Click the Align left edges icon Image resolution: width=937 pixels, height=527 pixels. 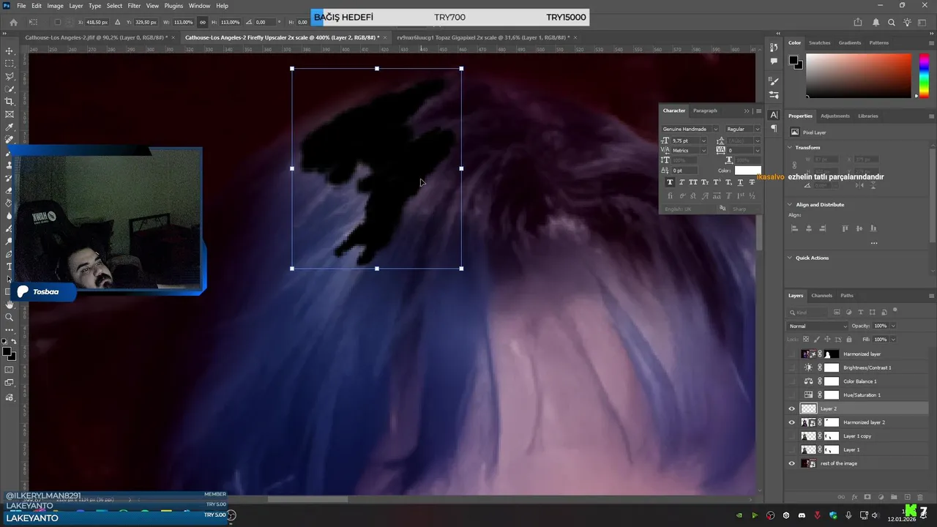(x=794, y=228)
